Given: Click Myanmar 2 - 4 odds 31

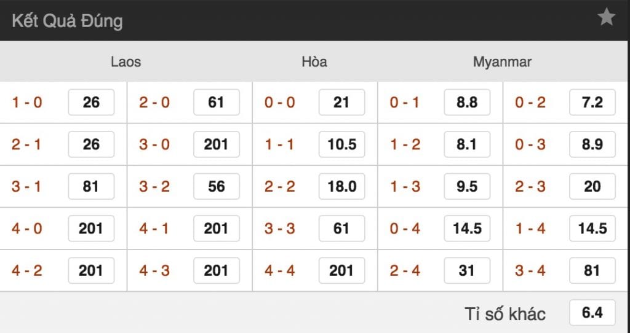Looking at the screenshot, I should 467,270.
